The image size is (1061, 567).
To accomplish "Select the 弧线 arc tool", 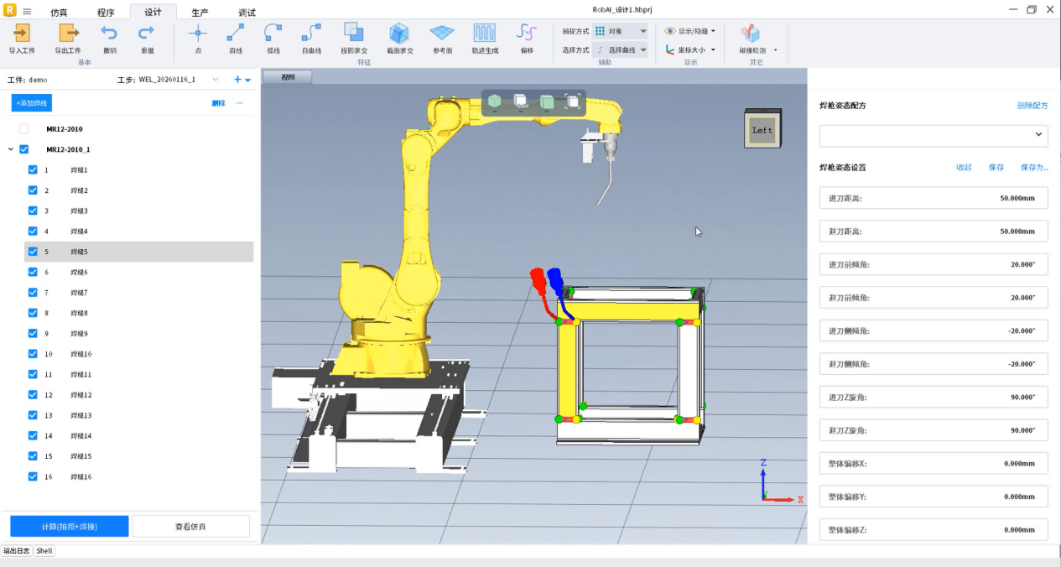I will 273,34.
